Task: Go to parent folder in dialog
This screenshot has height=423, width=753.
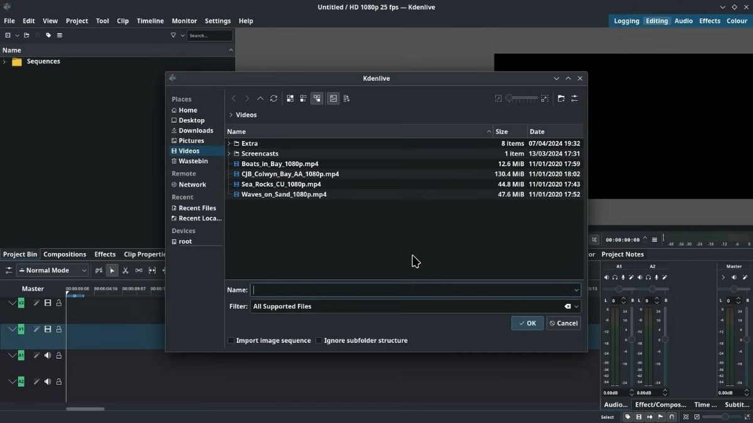Action: (260, 98)
